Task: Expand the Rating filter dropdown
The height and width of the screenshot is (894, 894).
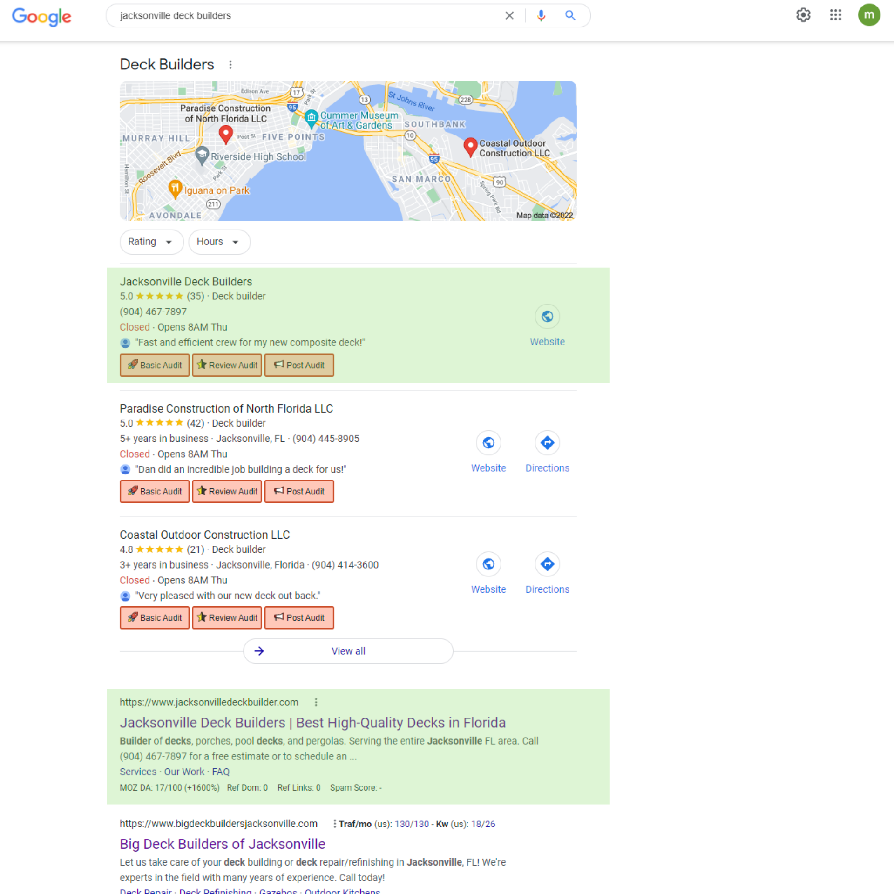Action: (151, 242)
